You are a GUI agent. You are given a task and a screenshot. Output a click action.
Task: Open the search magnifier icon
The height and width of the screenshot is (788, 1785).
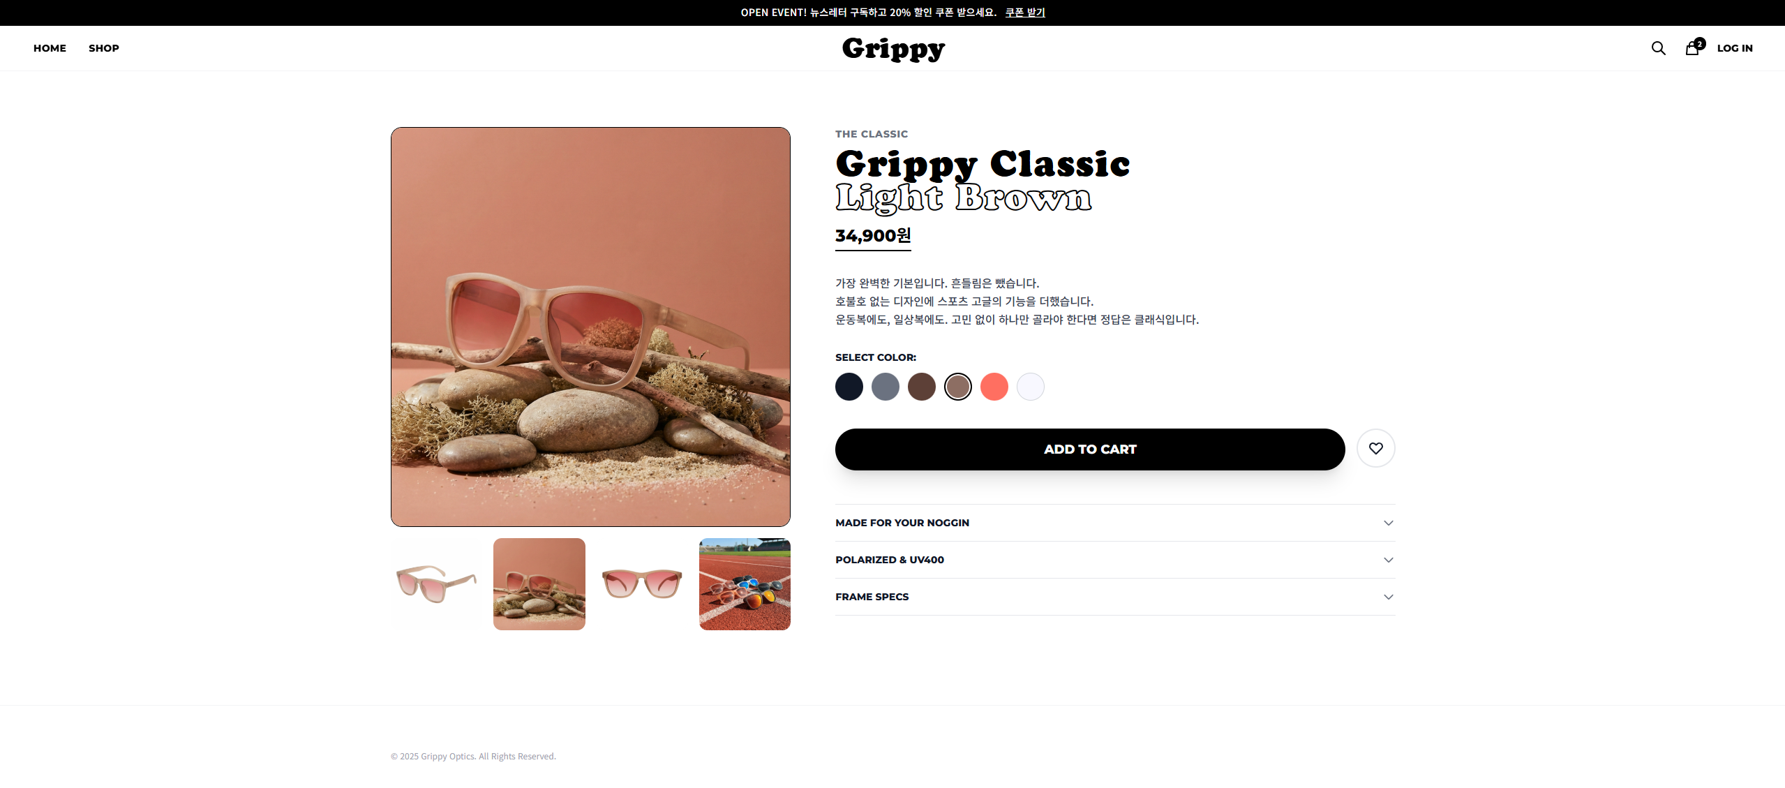[1658, 48]
